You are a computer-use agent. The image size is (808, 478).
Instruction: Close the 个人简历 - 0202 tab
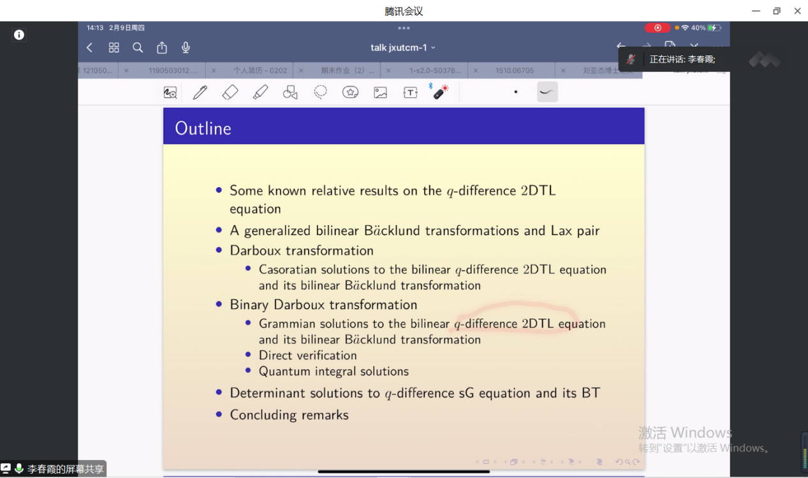tap(213, 71)
